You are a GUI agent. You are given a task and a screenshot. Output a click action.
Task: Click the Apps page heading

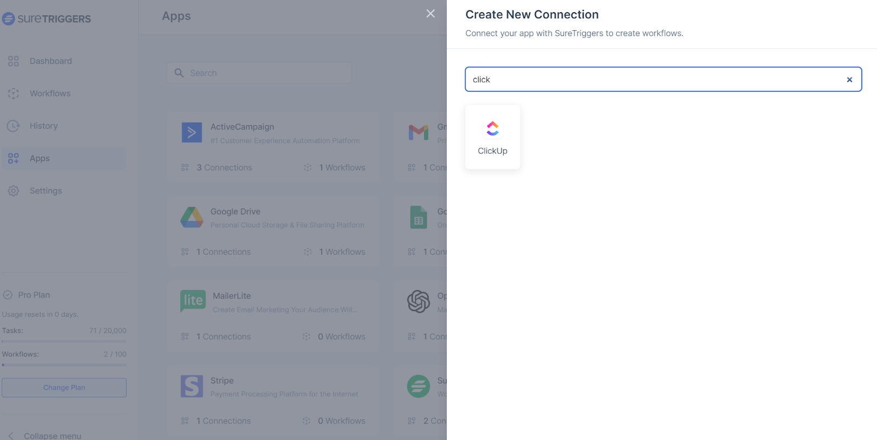176,16
